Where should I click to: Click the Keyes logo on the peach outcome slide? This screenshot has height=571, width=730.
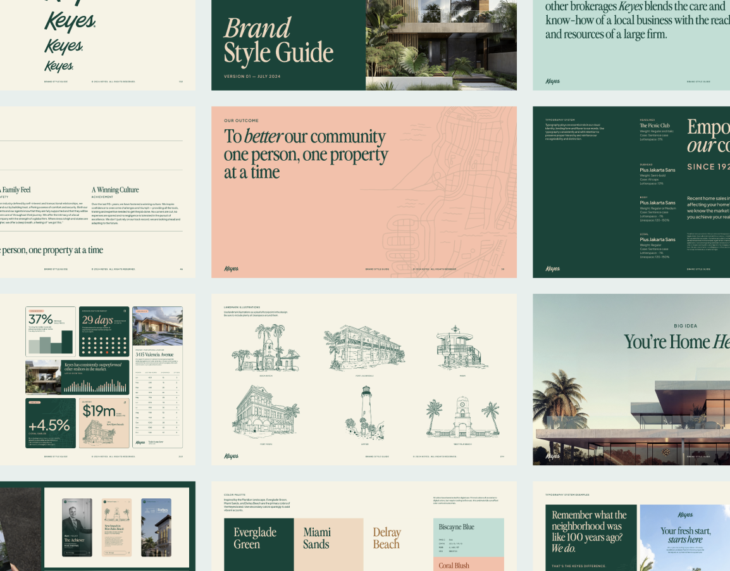pyautogui.click(x=232, y=268)
